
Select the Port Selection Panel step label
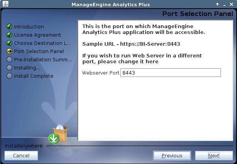[39, 51]
